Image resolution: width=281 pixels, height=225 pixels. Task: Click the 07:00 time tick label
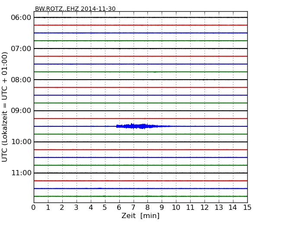click(21, 48)
